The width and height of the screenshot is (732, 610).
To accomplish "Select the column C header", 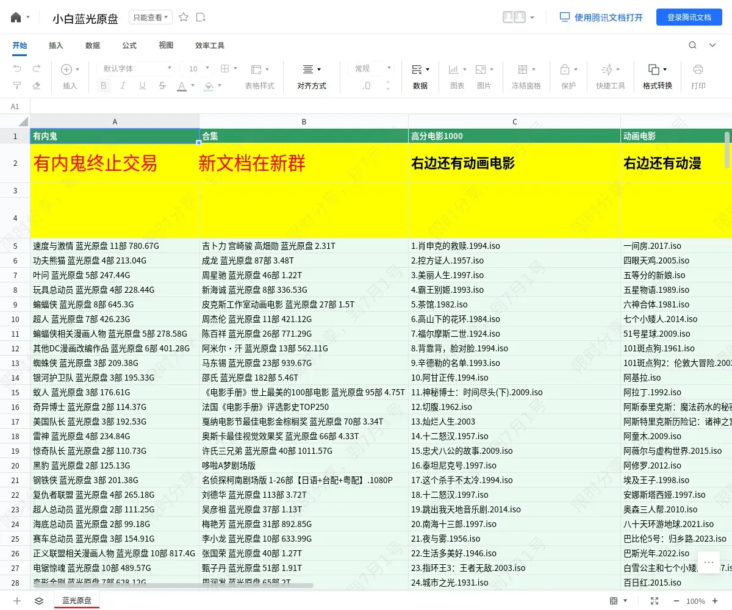I will coord(514,121).
